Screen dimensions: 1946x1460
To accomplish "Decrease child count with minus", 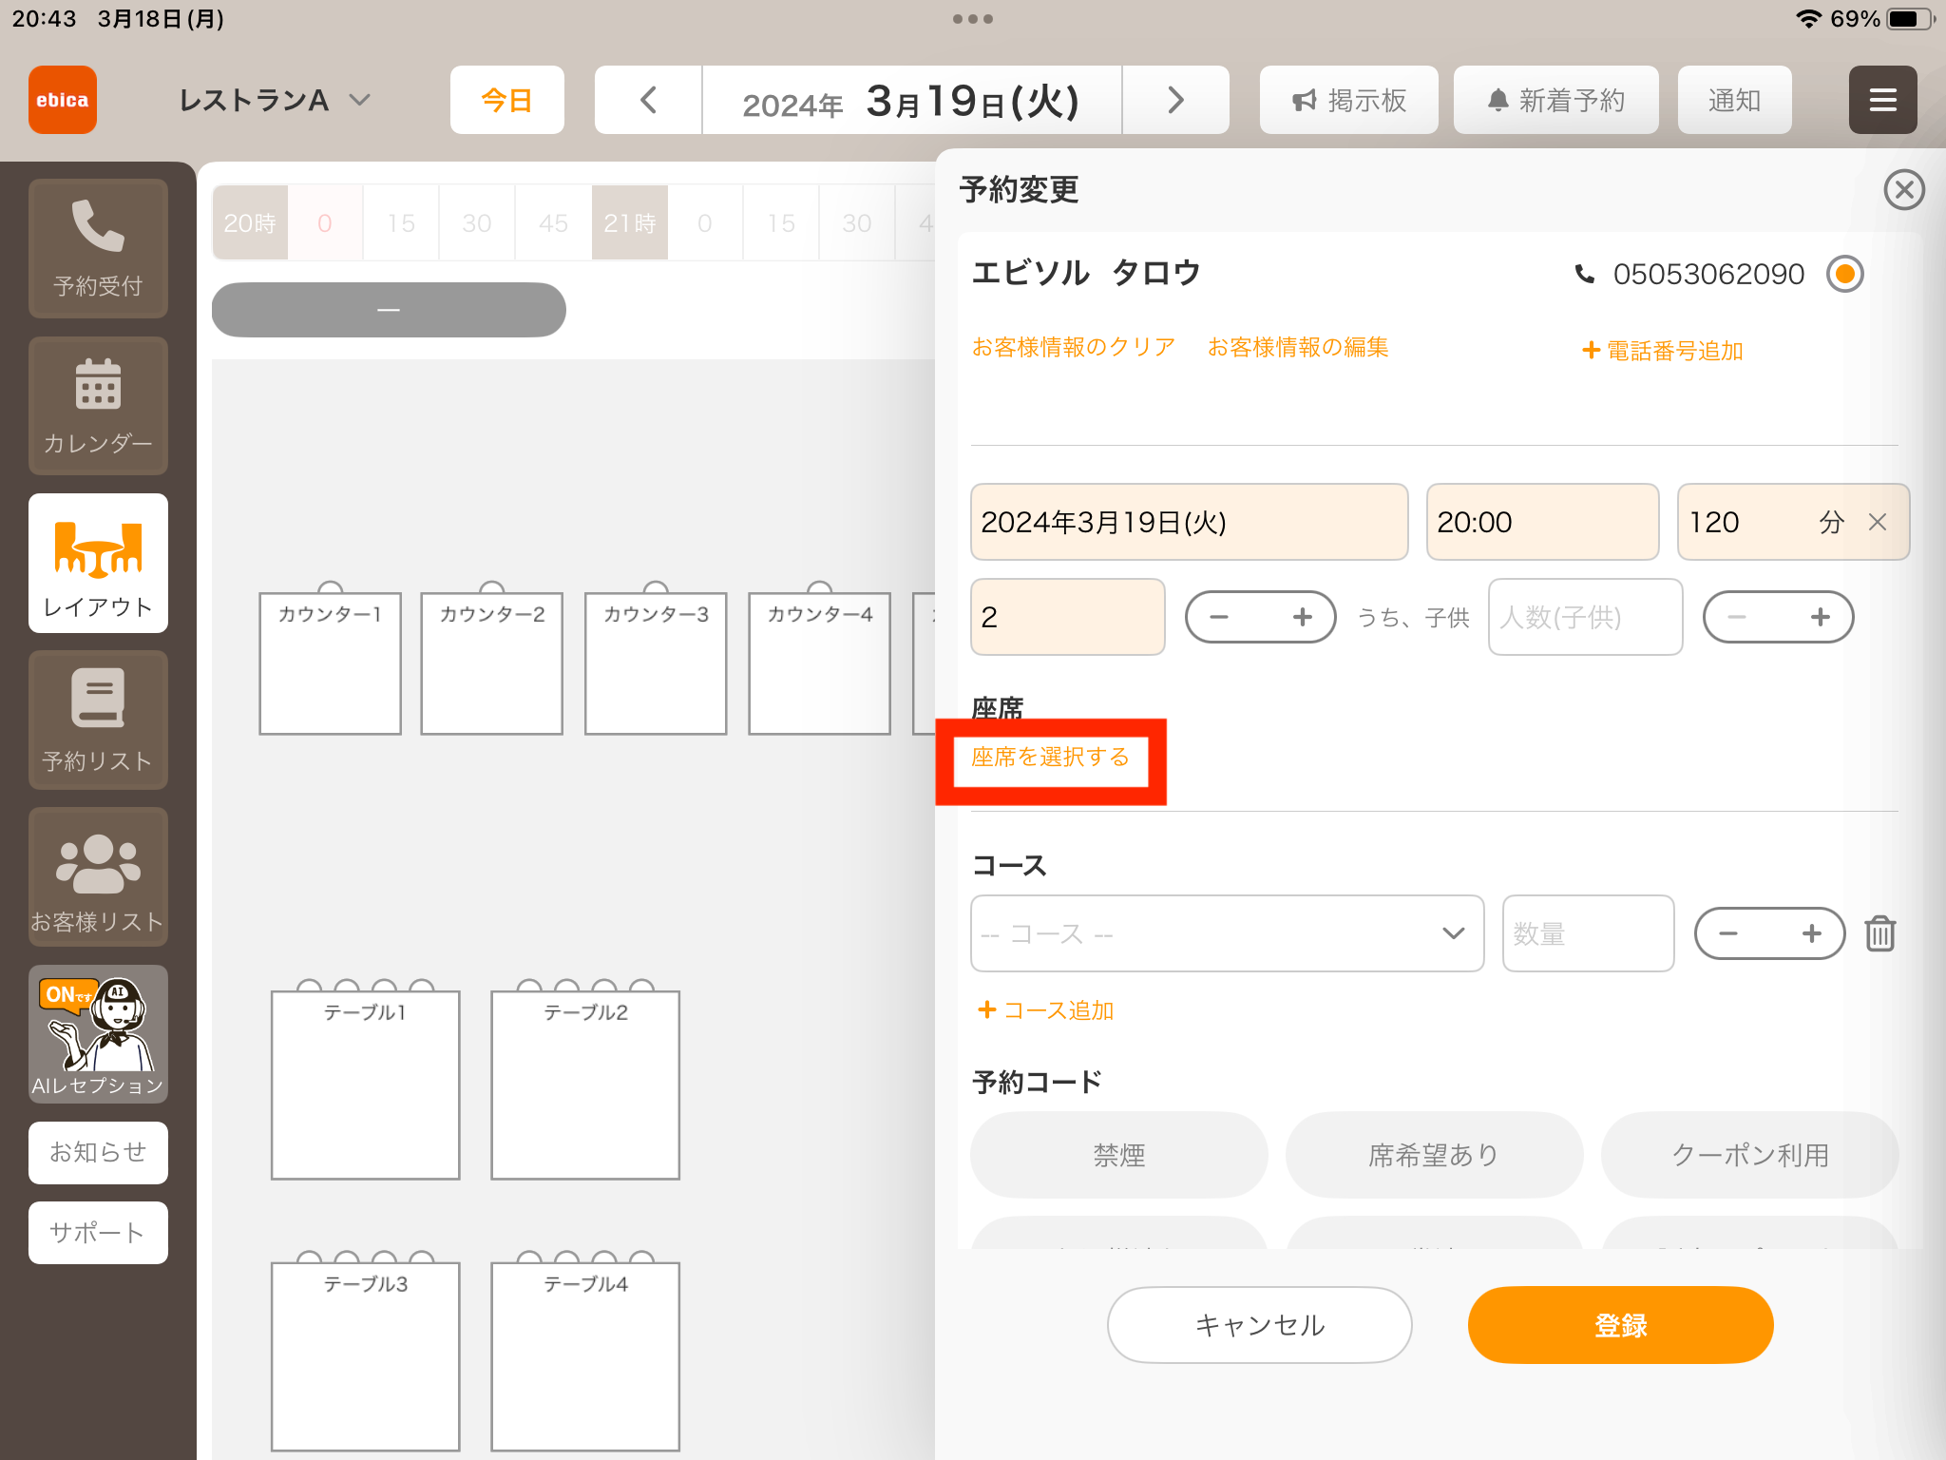I will pyautogui.click(x=1737, y=617).
